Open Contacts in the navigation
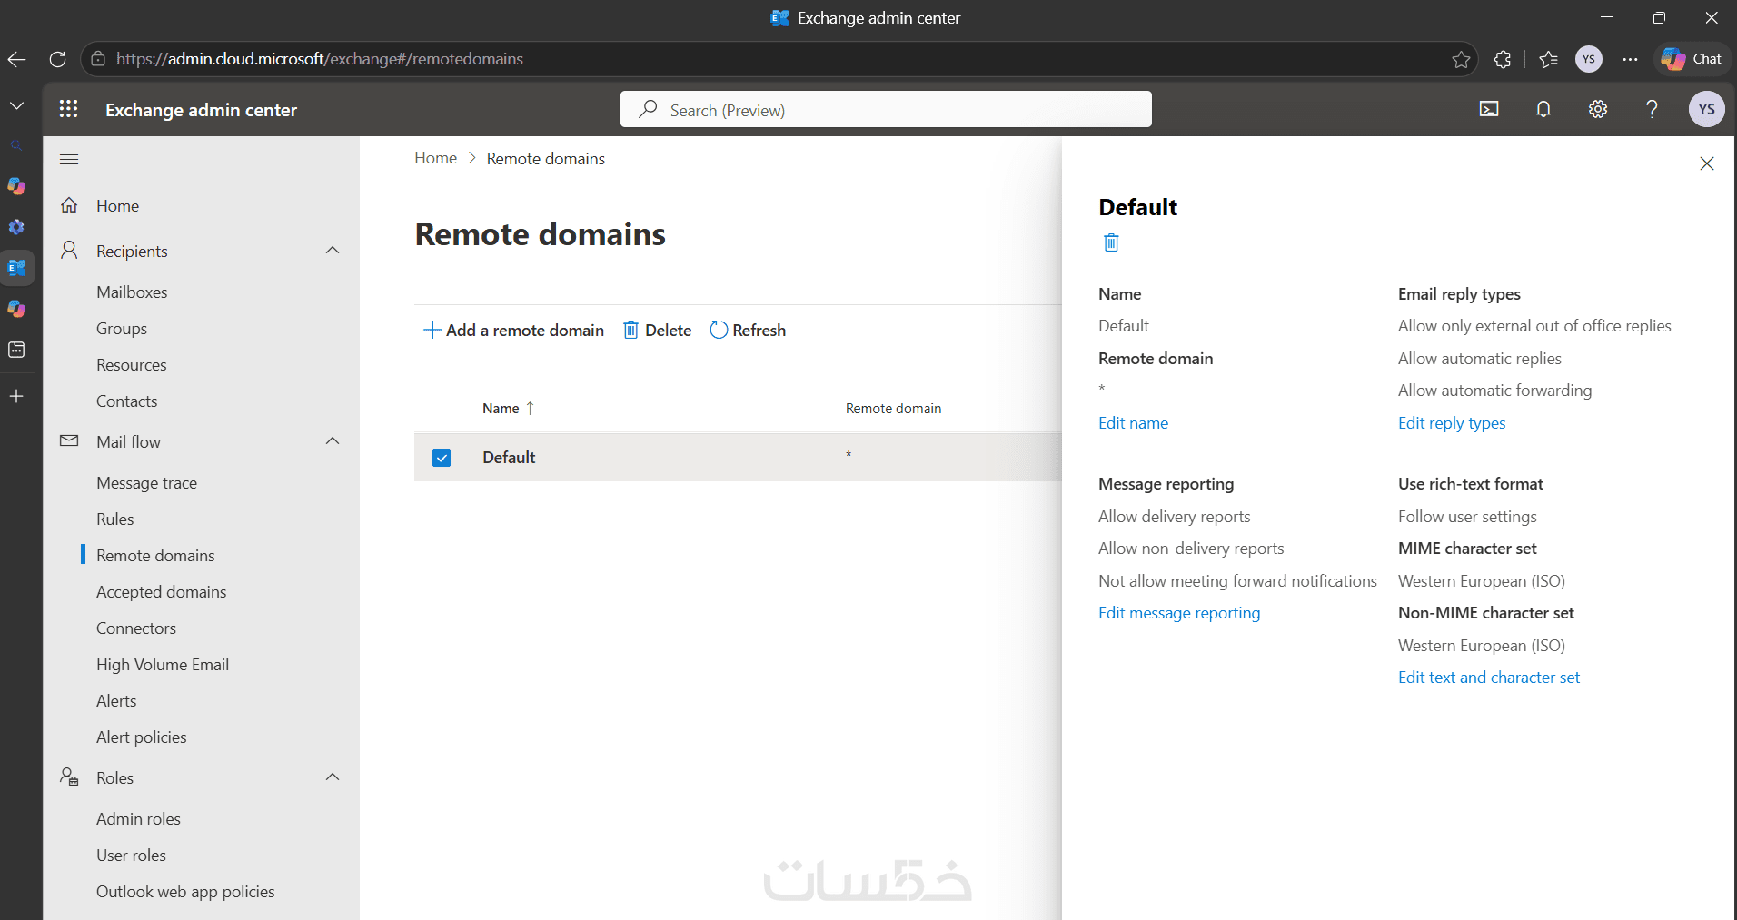1737x920 pixels. 127,401
